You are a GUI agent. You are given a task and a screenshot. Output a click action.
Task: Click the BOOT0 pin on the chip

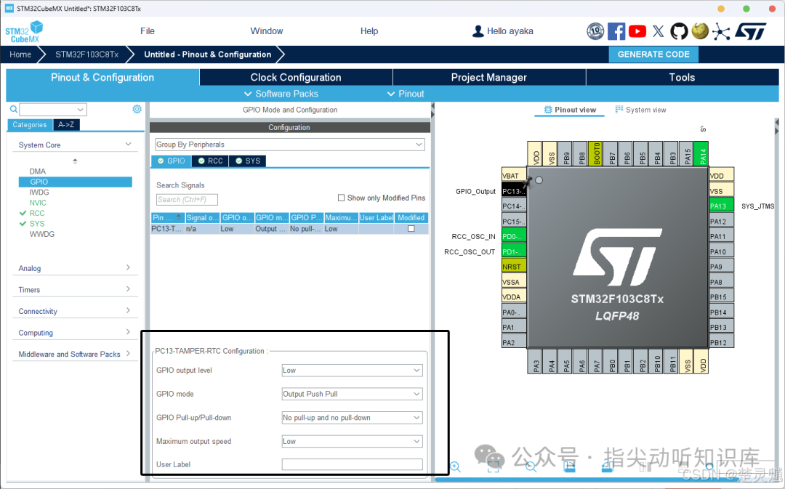[596, 153]
